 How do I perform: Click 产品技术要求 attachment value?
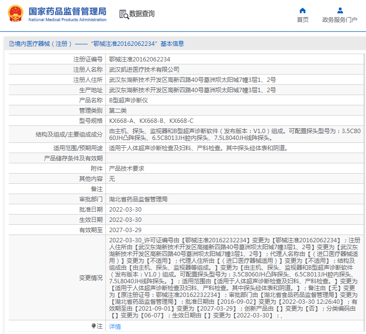pyautogui.click(x=126, y=169)
